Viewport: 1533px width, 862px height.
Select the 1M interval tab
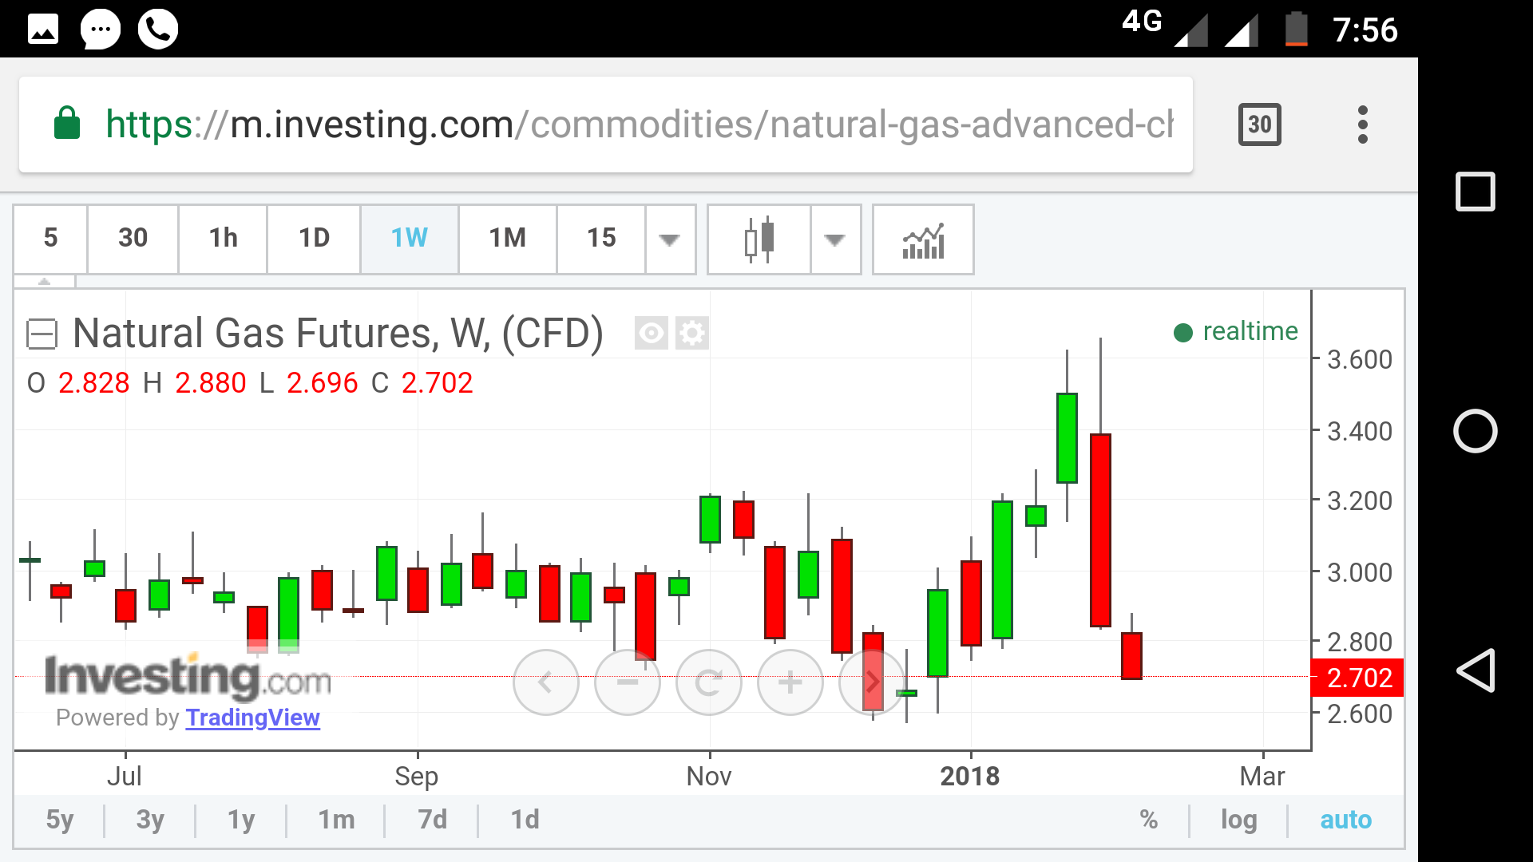(507, 239)
